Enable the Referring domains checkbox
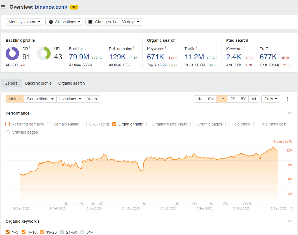 click(8, 124)
